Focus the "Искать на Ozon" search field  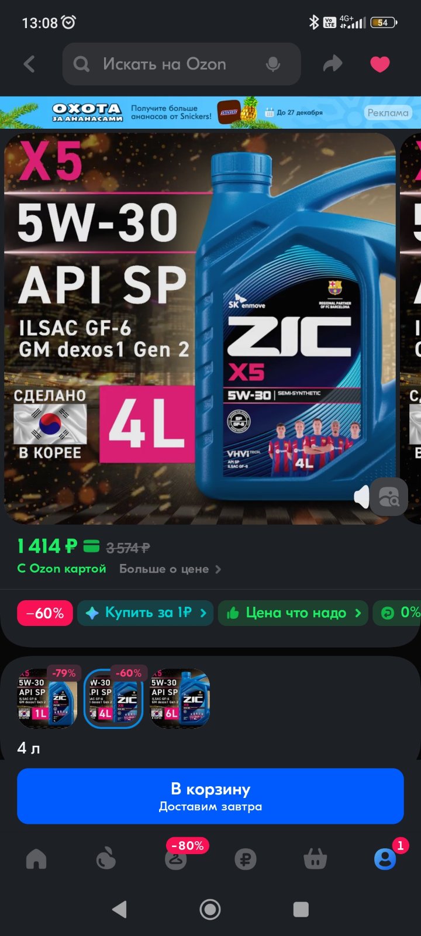pos(181,64)
